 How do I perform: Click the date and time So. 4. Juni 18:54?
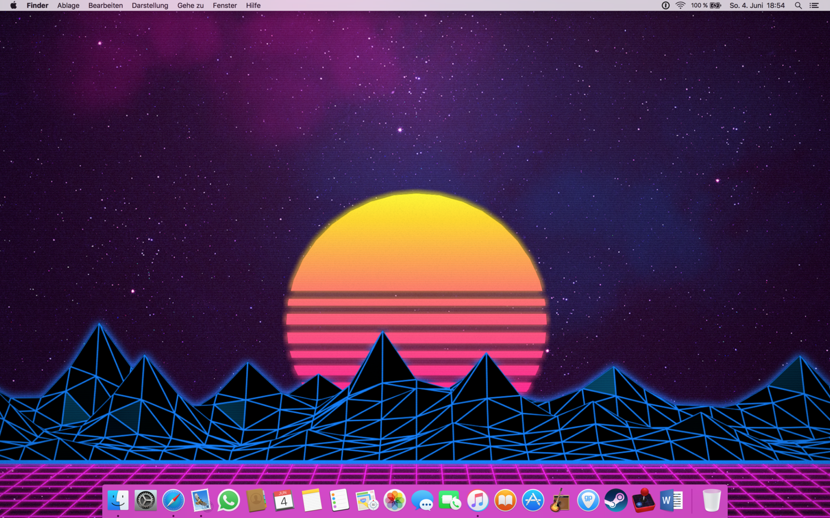click(x=757, y=5)
